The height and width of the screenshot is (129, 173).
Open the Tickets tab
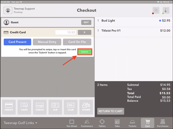(x=132, y=123)
